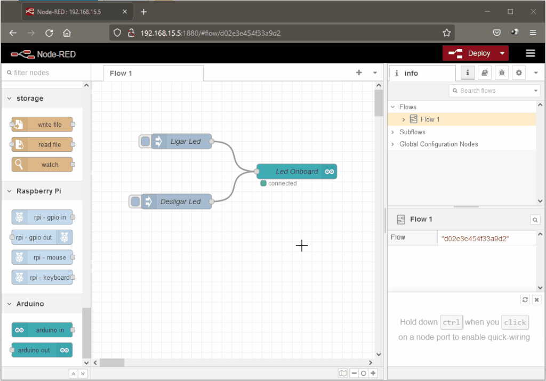Show the information sidebar icon button
The height and width of the screenshot is (381, 546).
468,72
